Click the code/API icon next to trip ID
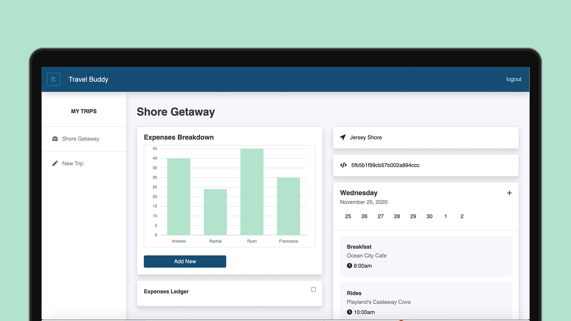The width and height of the screenshot is (571, 321). click(x=343, y=165)
